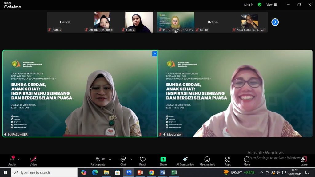Open the Chat panel icon
Screen dimensions: 315x177
(x=123, y=159)
